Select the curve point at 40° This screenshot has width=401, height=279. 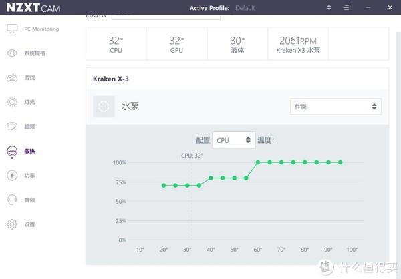(x=211, y=178)
